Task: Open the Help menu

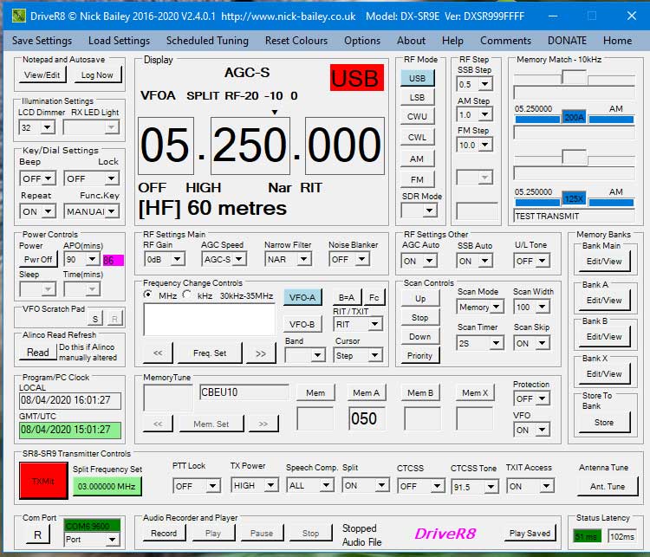Action: coord(452,41)
